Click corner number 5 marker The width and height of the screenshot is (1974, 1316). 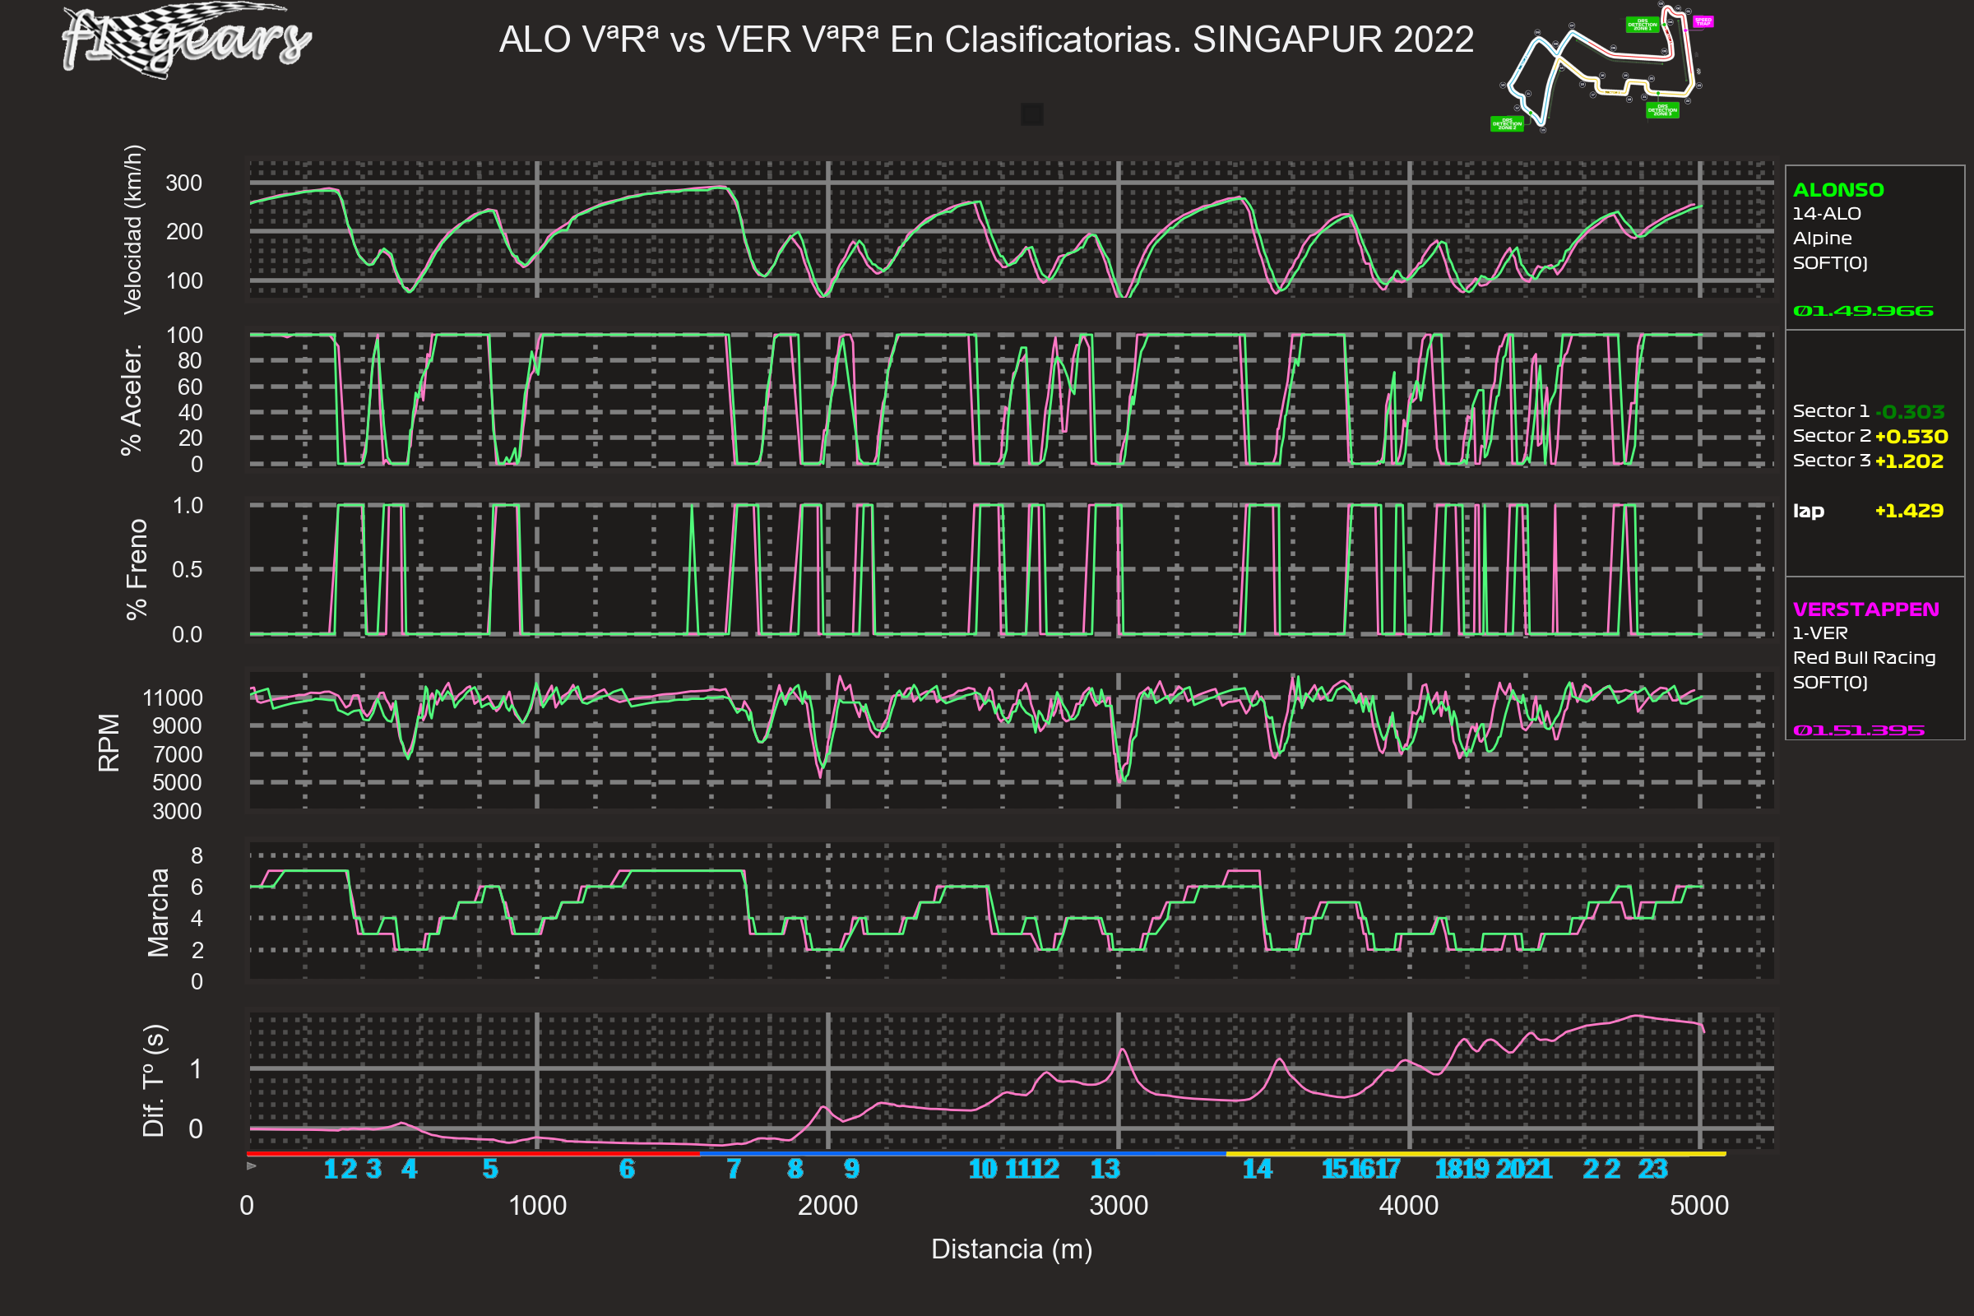tap(490, 1169)
